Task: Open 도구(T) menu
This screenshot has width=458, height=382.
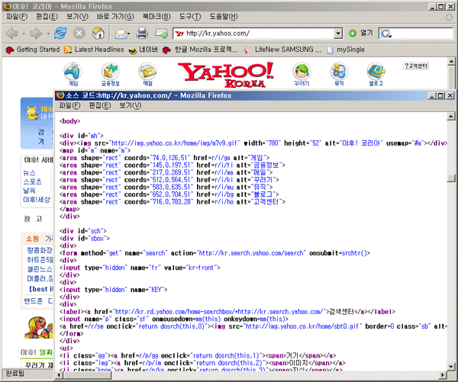Action: (x=190, y=17)
